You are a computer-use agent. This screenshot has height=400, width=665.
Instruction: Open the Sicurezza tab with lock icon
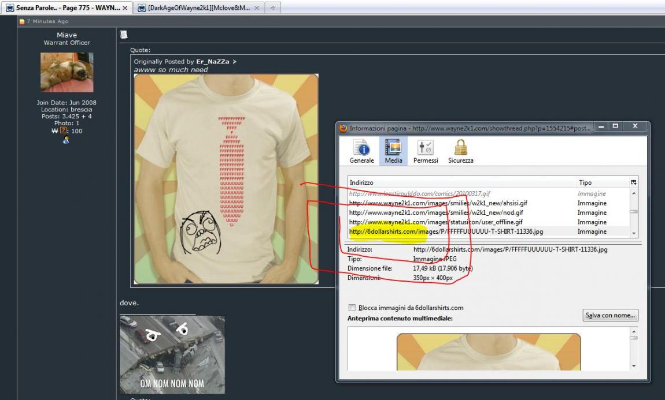click(460, 151)
